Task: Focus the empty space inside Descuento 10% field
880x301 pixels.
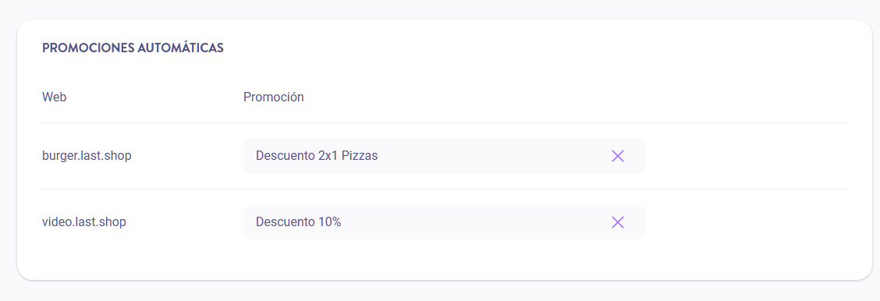Action: [x=474, y=222]
